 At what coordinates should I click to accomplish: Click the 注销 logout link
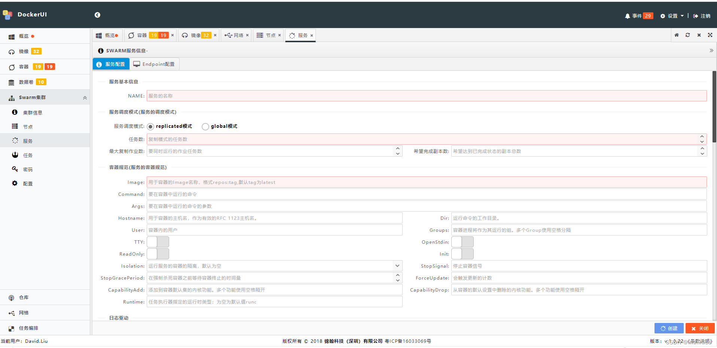(x=702, y=16)
